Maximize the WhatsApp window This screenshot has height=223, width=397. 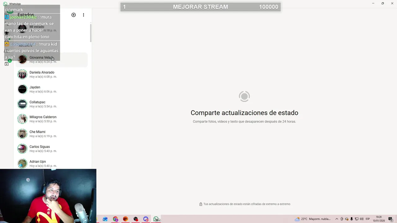tap(383, 3)
